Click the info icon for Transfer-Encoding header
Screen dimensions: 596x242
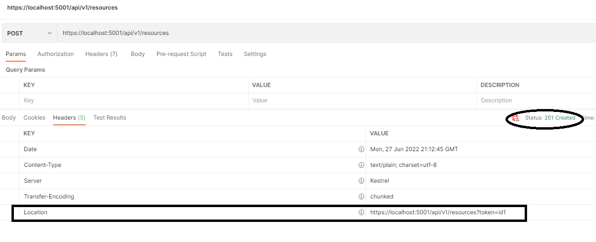coord(361,197)
